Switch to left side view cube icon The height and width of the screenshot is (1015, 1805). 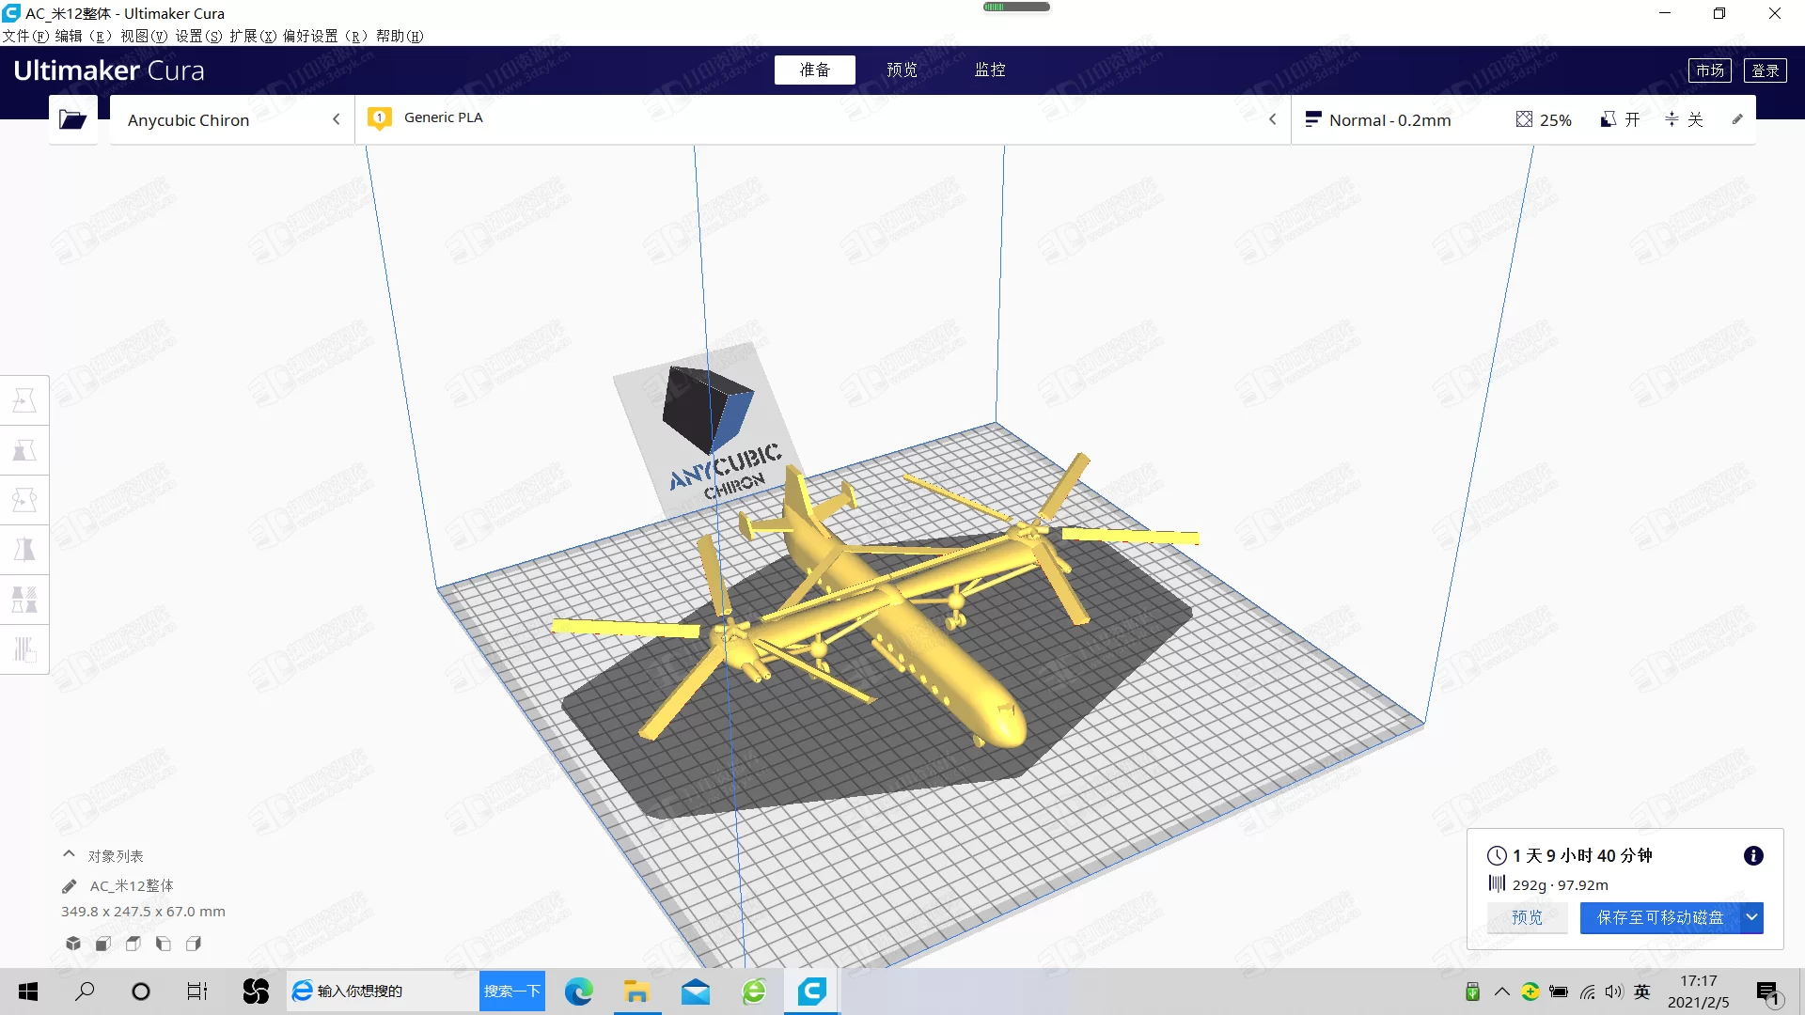(164, 944)
